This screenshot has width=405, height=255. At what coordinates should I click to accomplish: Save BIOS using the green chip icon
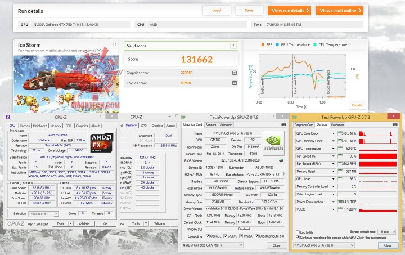[281, 160]
